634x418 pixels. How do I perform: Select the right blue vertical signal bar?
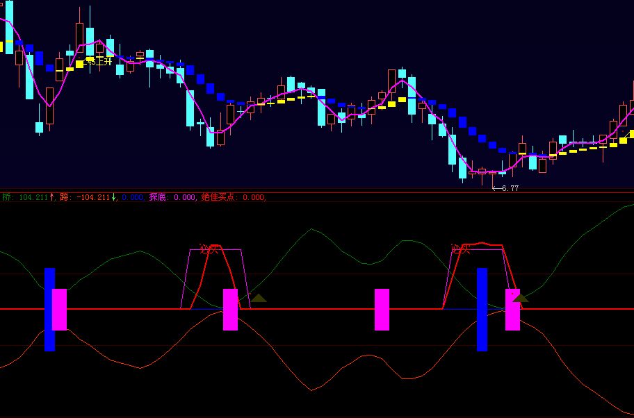[482, 309]
